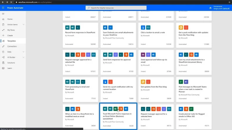Click the browser address bar URL

pyautogui.click(x=35, y=2)
